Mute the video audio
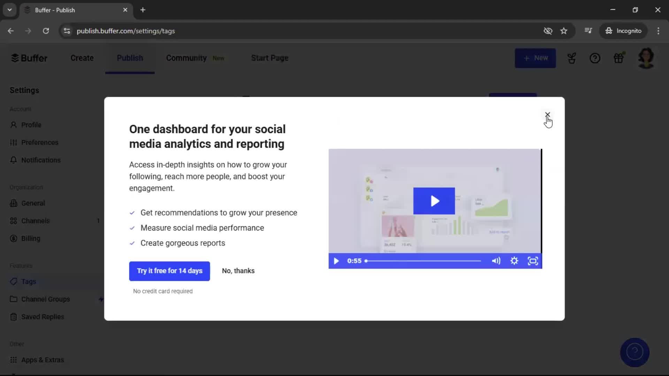The width and height of the screenshot is (669, 376). tap(496, 261)
